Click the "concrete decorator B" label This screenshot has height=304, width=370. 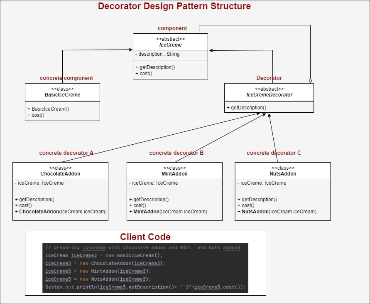tap(176, 153)
